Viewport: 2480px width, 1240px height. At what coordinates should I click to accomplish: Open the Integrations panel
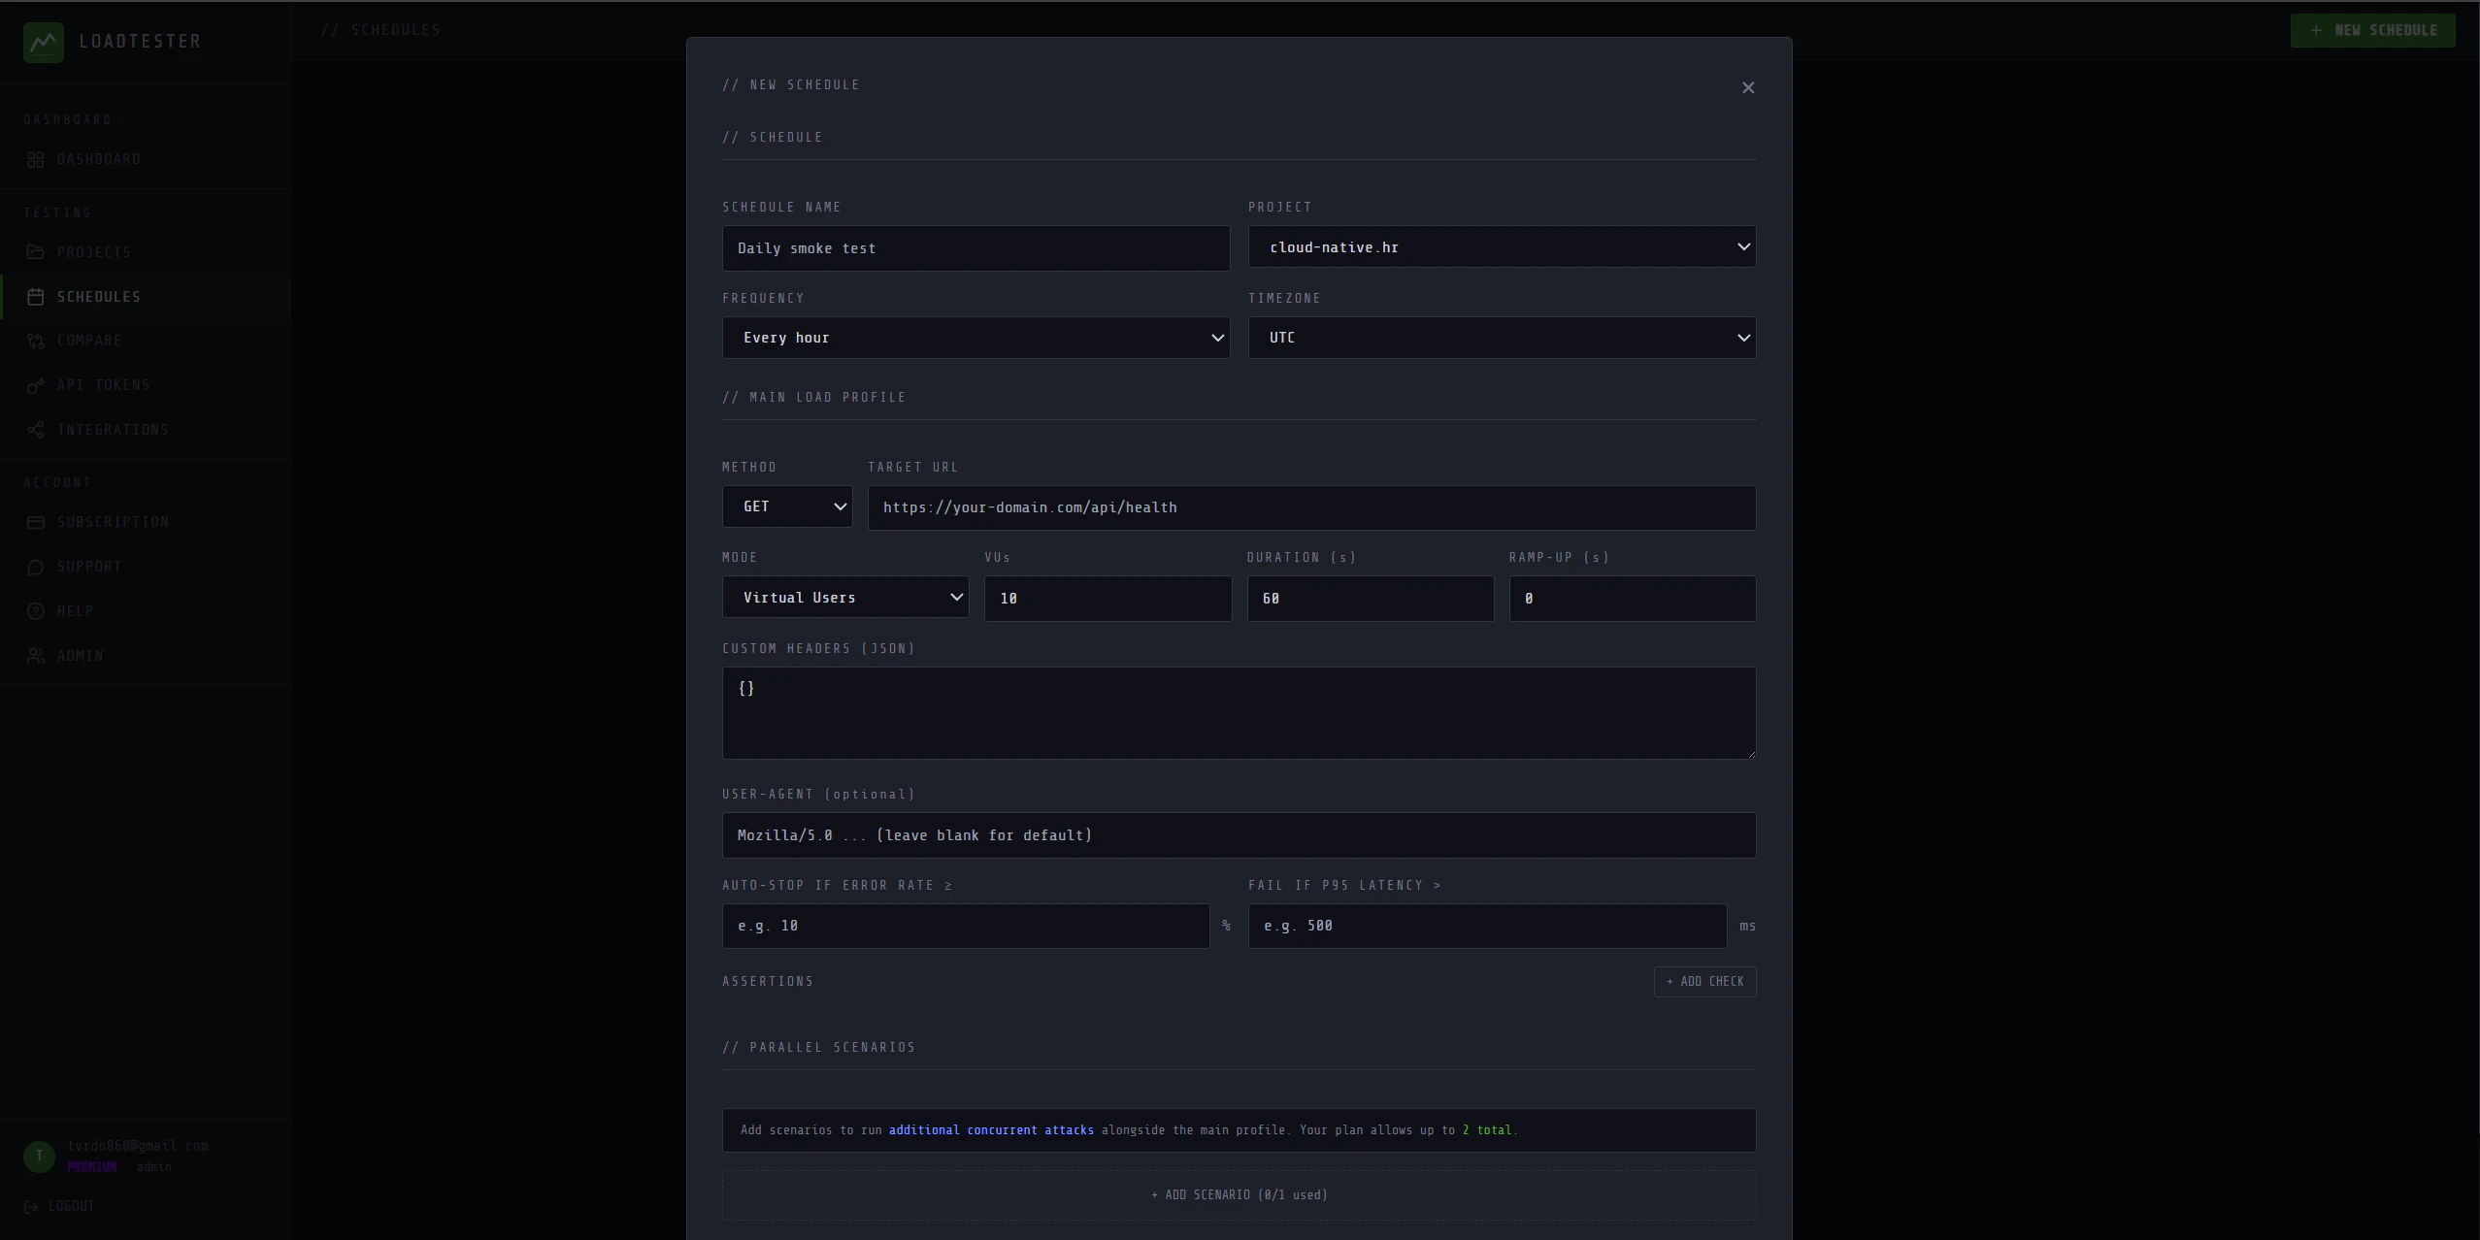(113, 430)
